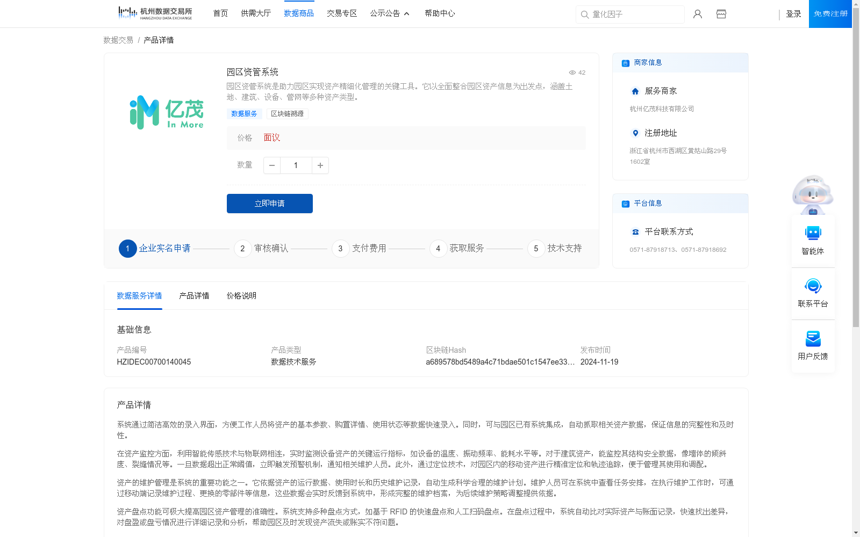
Task: Expand the 公示公告 dropdown menu
Action: click(390, 13)
